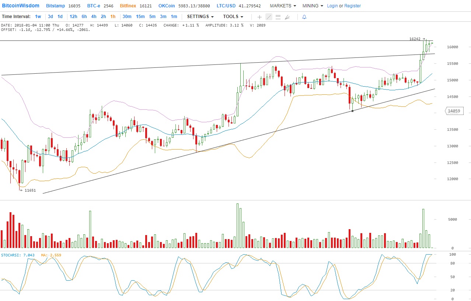
Task: Click the tallest volume bar in volume panel
Action: (237, 225)
